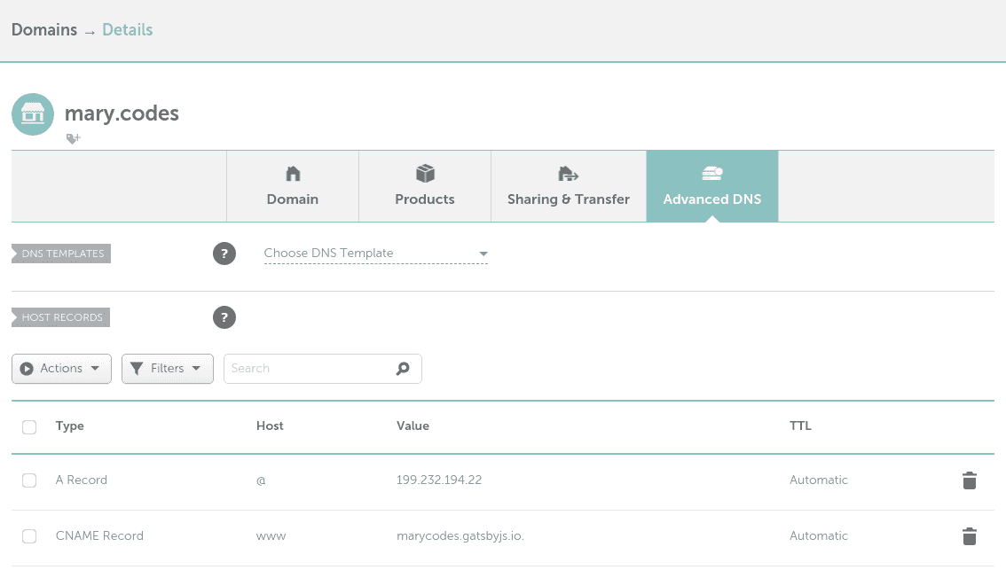Click Automatic TTL of CNAME Record
The image size is (1006, 570).
point(819,536)
